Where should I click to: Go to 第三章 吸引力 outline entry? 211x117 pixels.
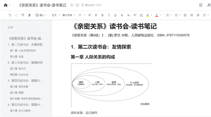(x=18, y=69)
